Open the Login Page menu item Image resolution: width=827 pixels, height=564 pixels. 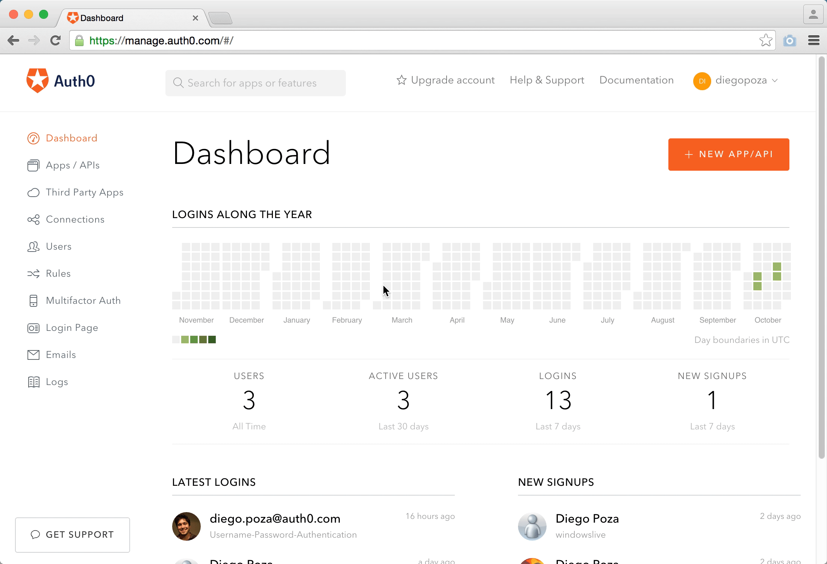[x=72, y=328]
